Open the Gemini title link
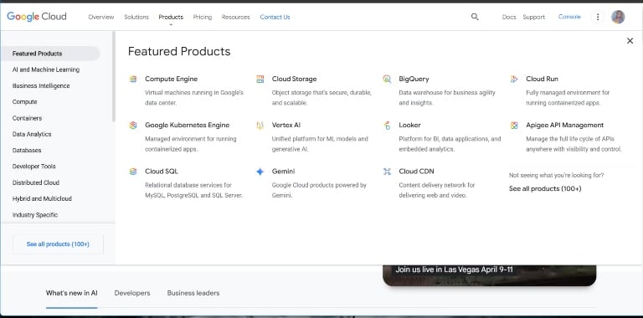Screen dimensions: 643x318 [283, 172]
